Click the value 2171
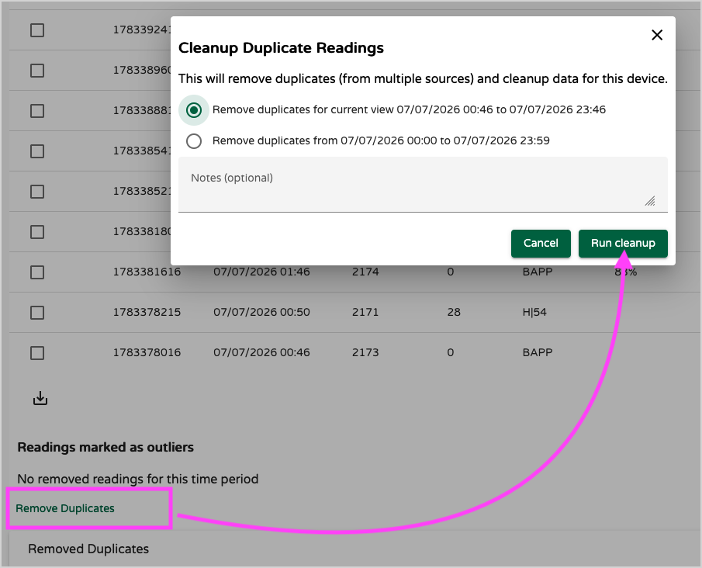 [x=365, y=312]
